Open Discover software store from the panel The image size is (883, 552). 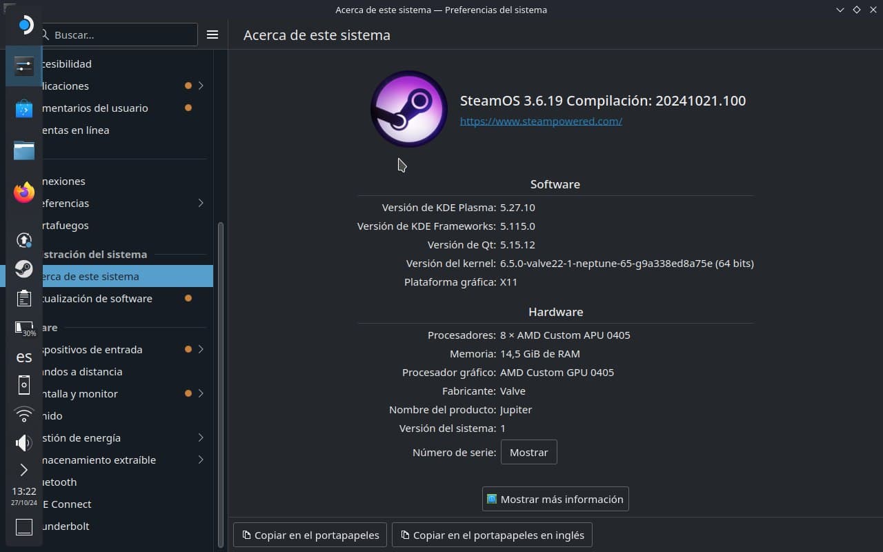point(24,108)
